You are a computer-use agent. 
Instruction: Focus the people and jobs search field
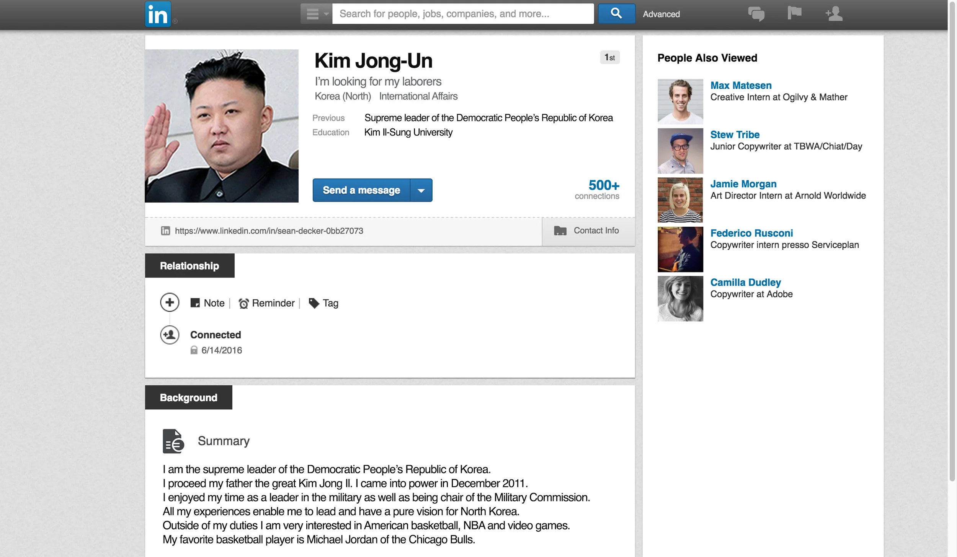[463, 14]
